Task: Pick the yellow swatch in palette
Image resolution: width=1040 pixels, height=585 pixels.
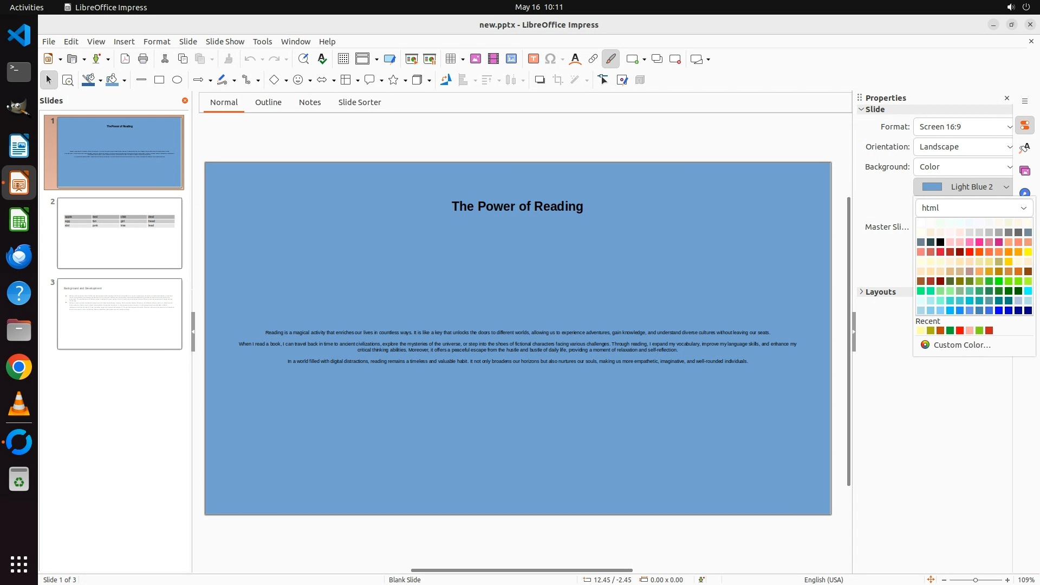Action: (x=1028, y=252)
